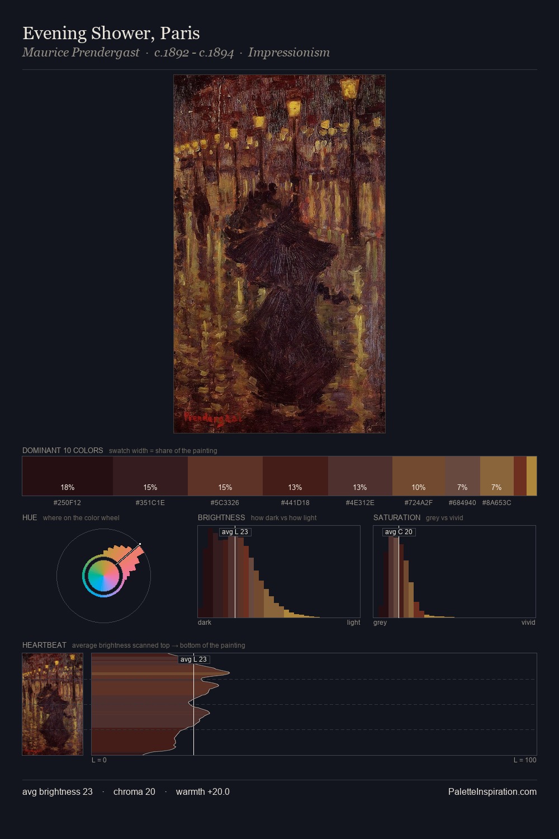Click the 'HEARTBEAT' section heading
The height and width of the screenshot is (839, 559).
click(x=44, y=645)
